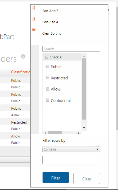Choose the Clear Sorting menu entry
118x190 pixels.
click(x=52, y=33)
